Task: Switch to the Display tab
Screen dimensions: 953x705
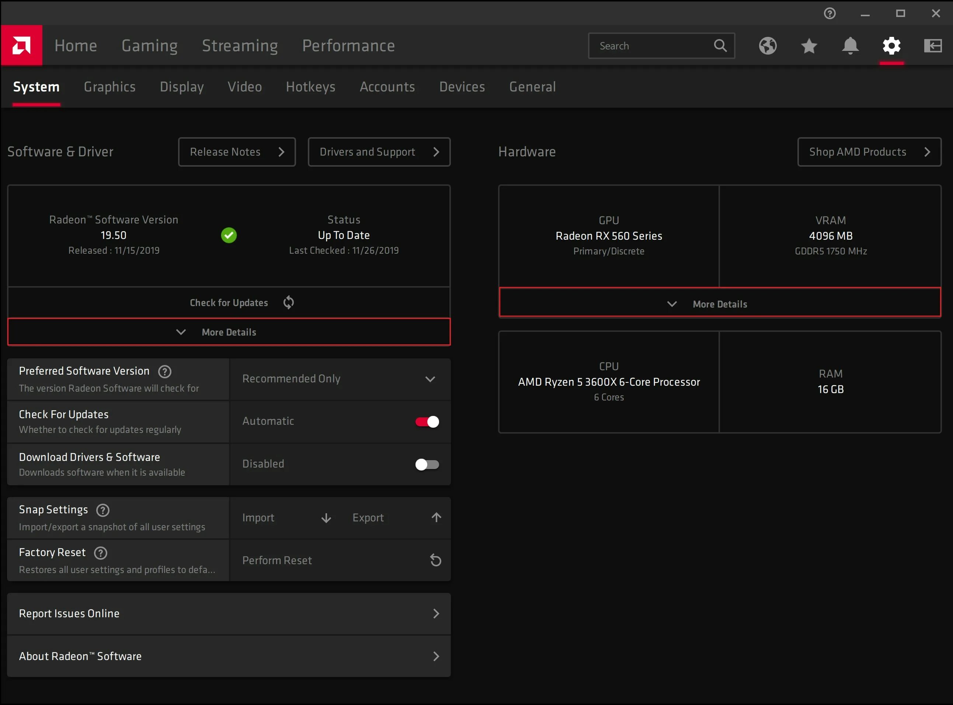Action: point(181,87)
